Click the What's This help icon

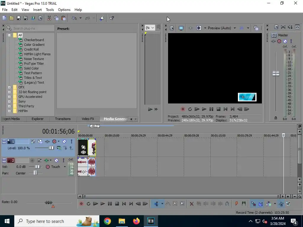(x=112, y=18)
